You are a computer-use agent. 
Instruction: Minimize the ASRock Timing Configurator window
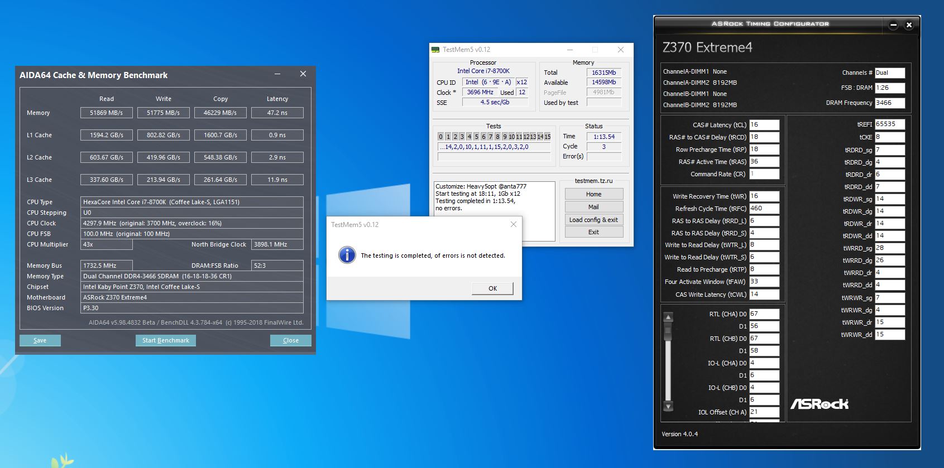coord(893,25)
